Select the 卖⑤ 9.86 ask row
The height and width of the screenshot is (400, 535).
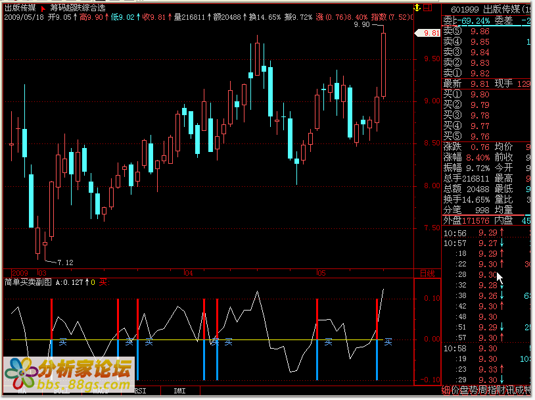coord(486,32)
